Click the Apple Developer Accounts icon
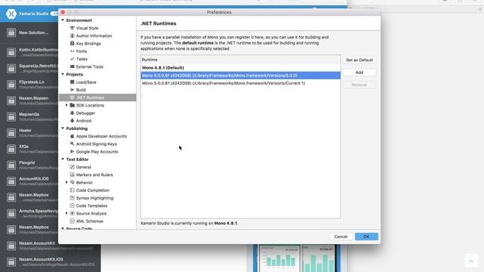Image resolution: width=484 pixels, height=272 pixels. (x=73, y=136)
